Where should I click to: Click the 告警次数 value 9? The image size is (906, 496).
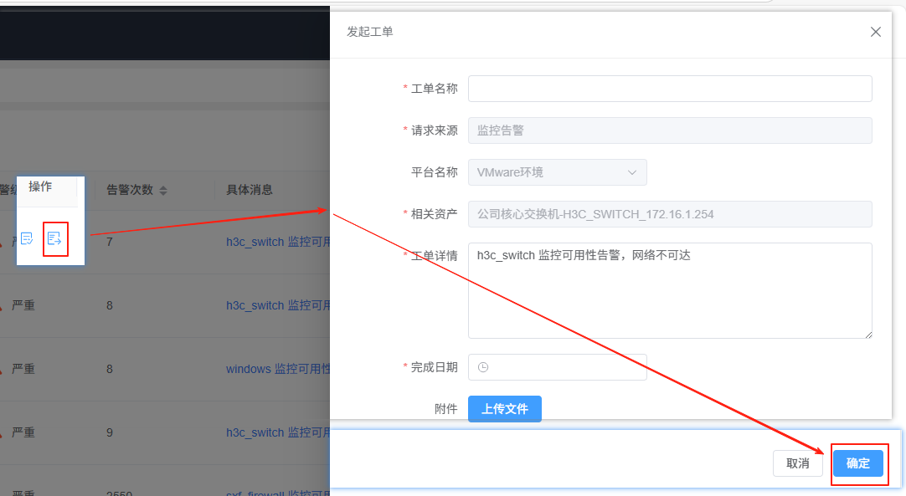[109, 432]
